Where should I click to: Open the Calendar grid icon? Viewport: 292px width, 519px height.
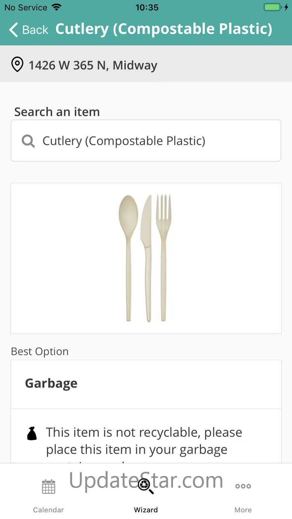point(48,486)
